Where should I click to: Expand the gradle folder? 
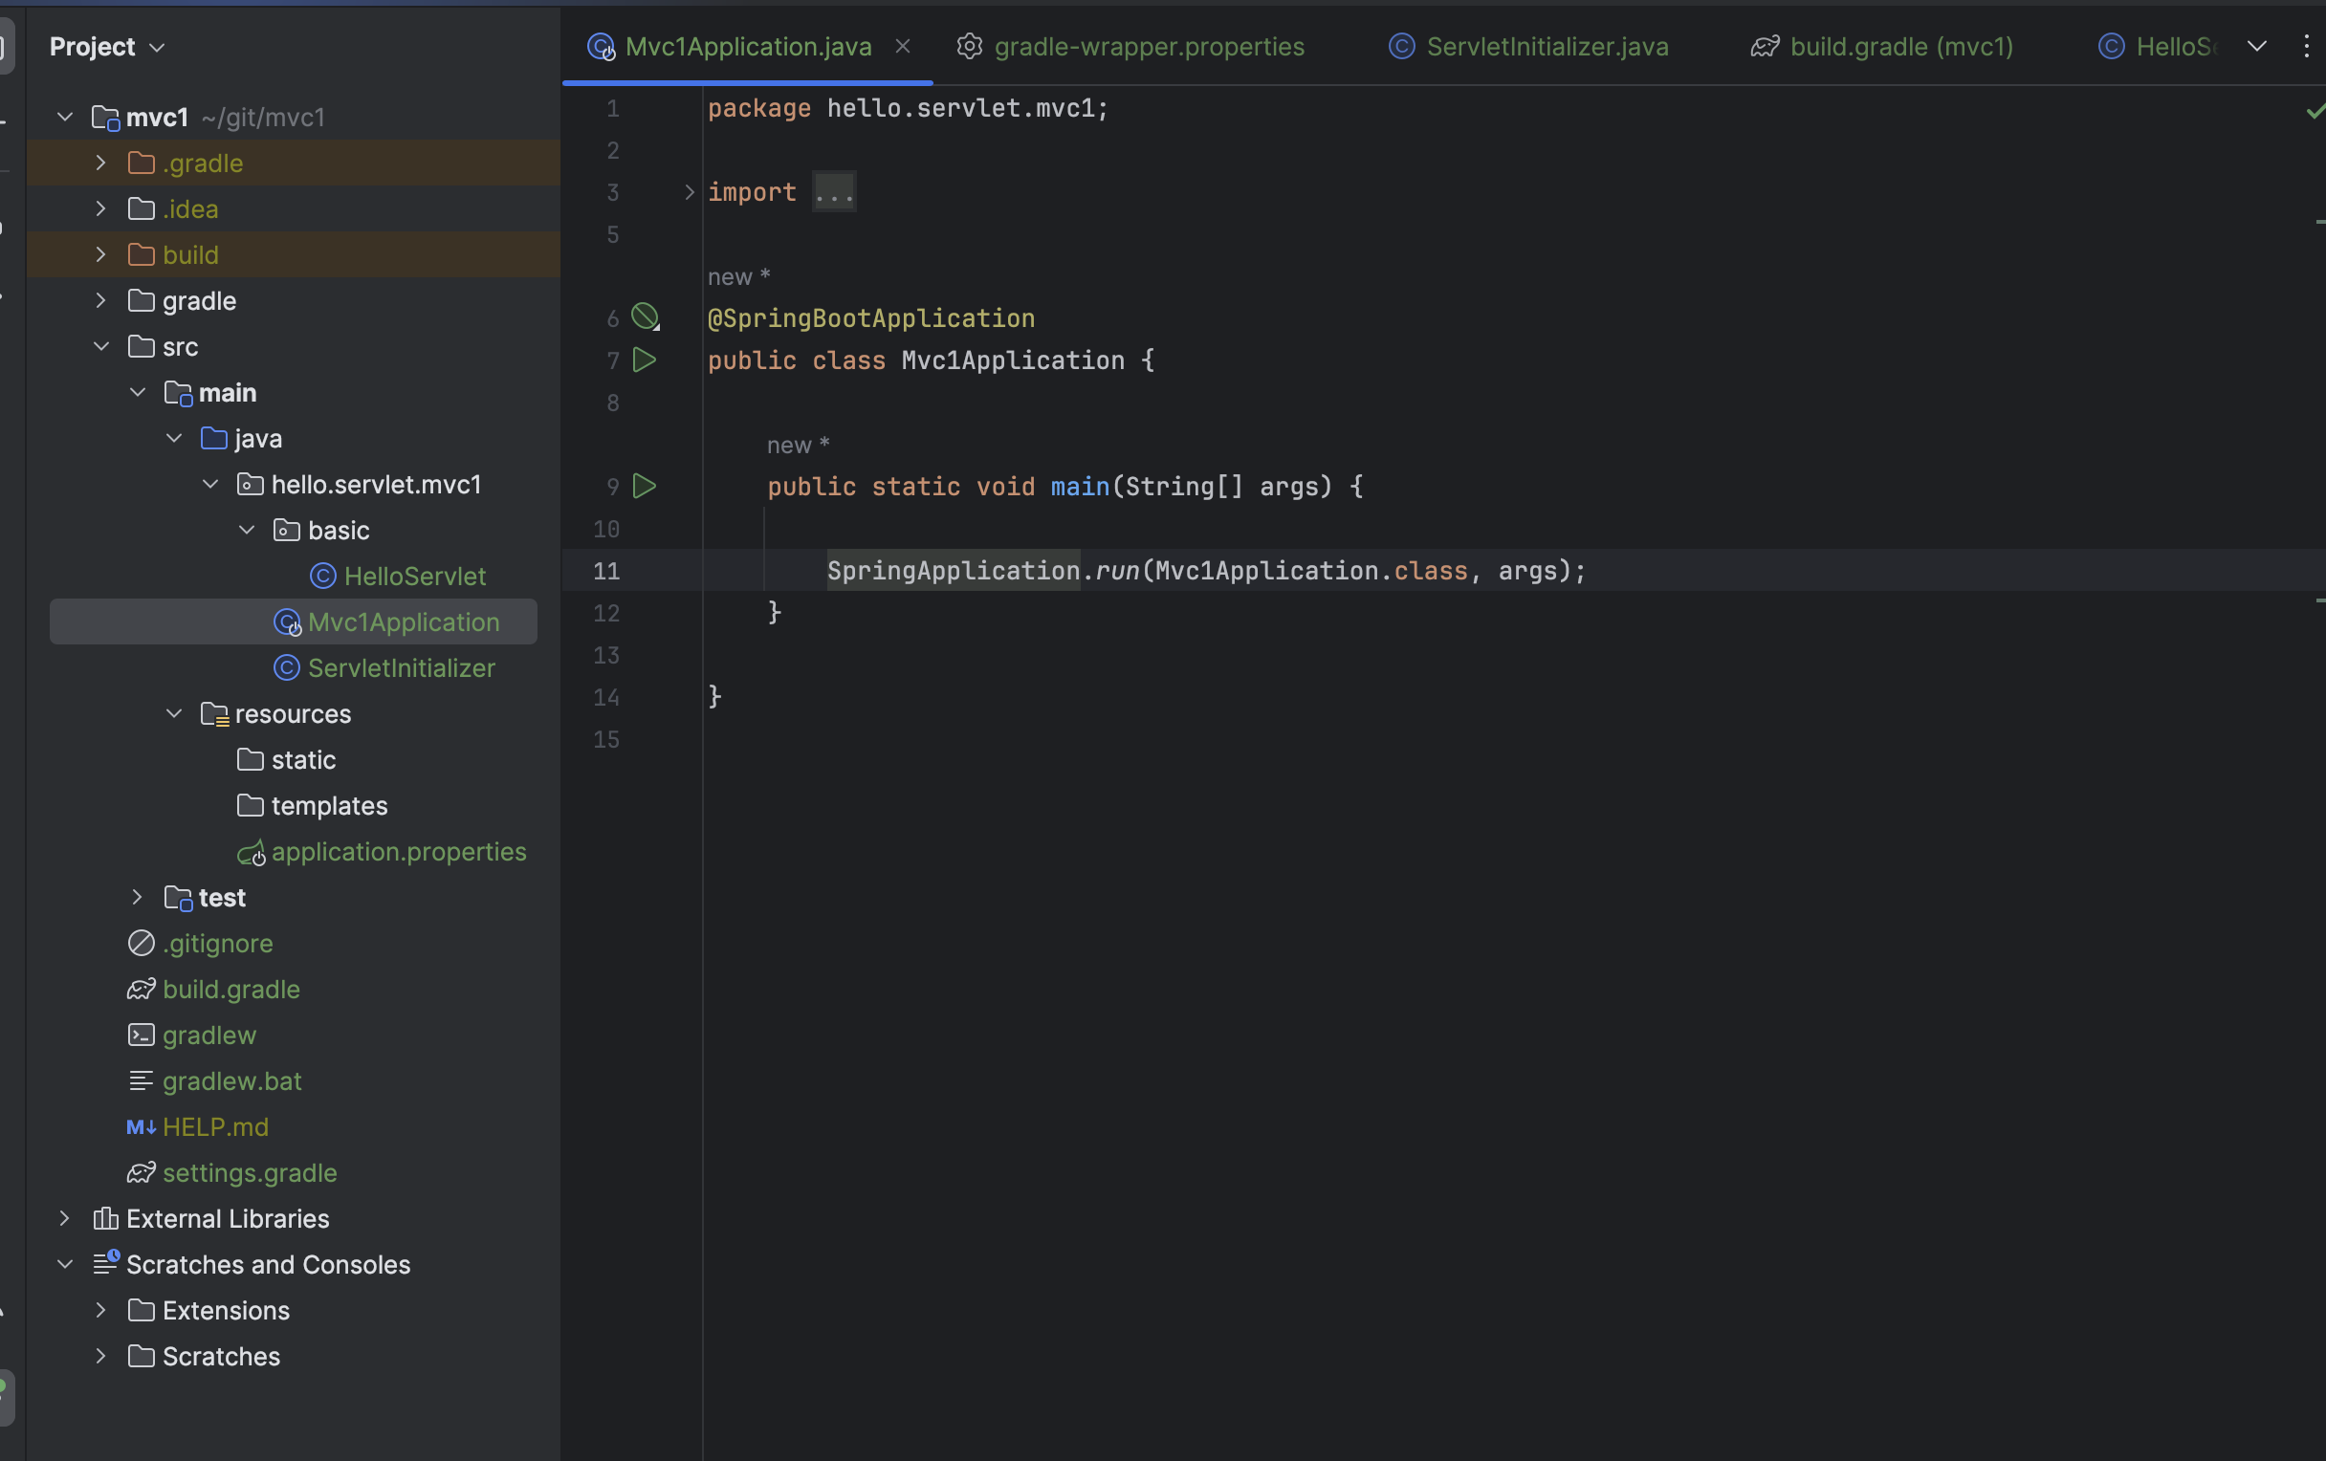tap(100, 301)
